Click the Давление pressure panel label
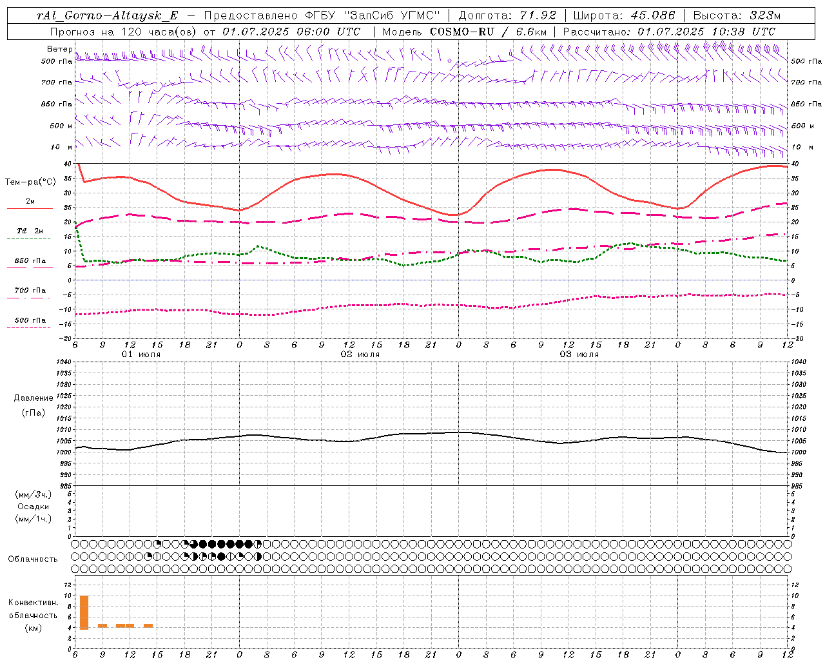This screenshot has width=825, height=660. point(33,398)
